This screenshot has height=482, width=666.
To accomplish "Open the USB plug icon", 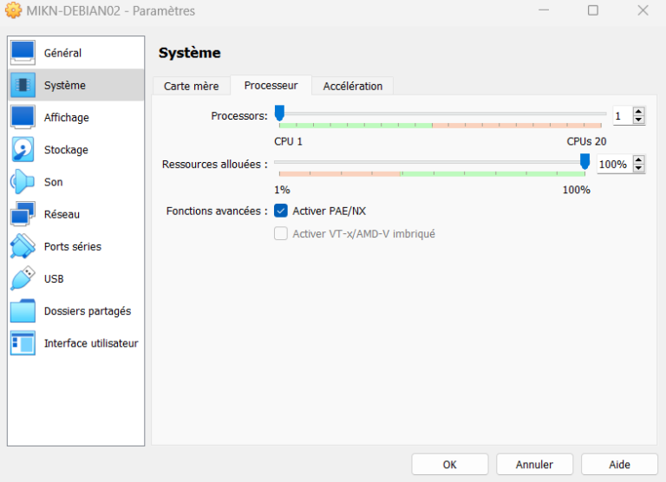I will point(23,278).
